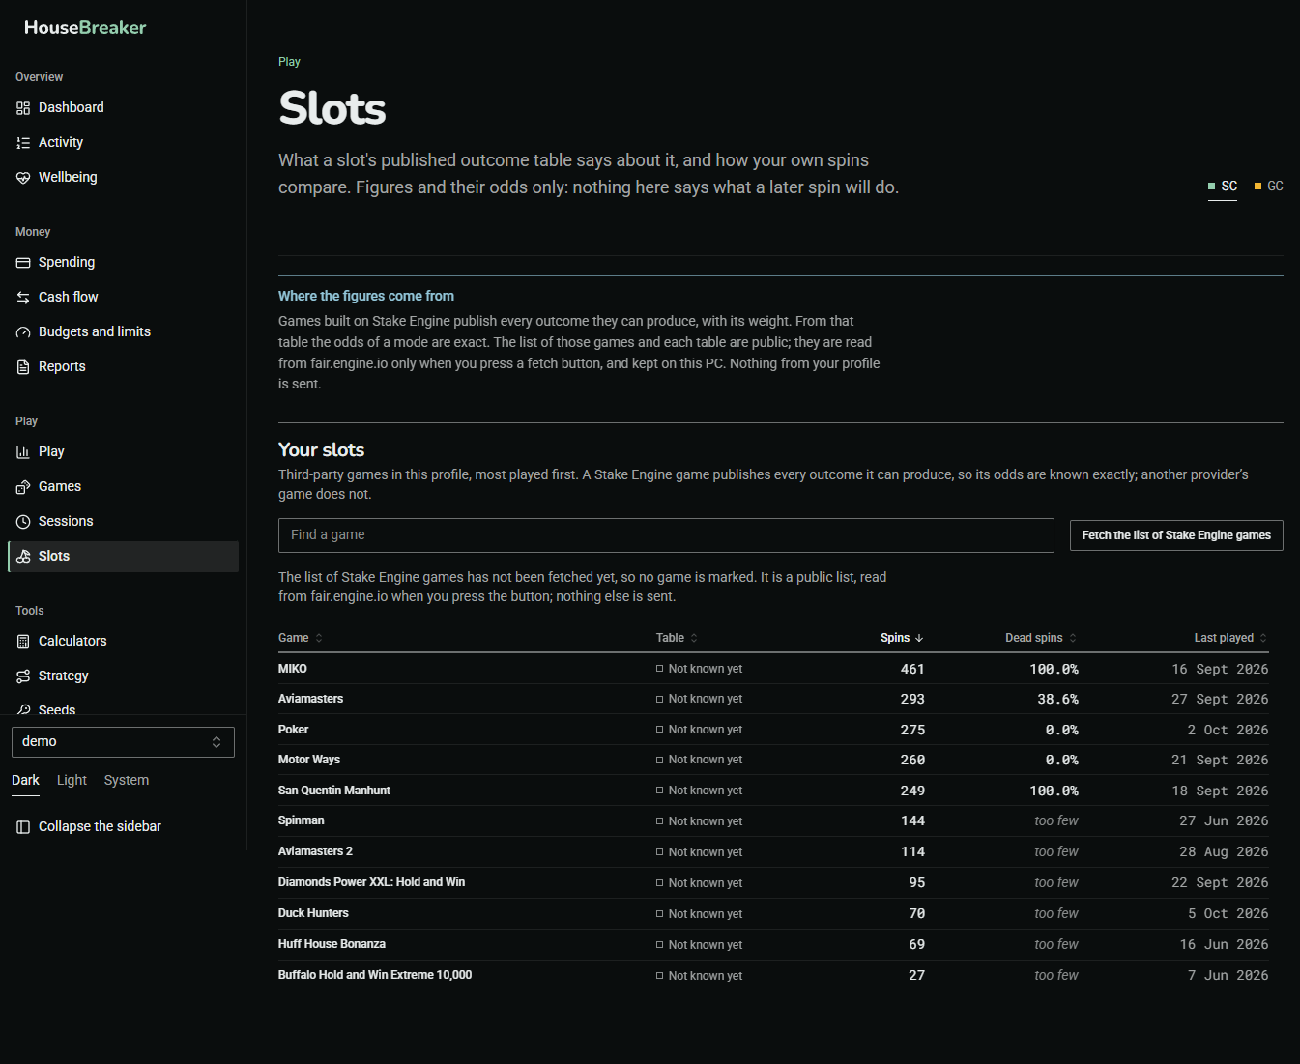The image size is (1300, 1064).
Task: Click the Collapse the sidebar icon
Action: pyautogui.click(x=23, y=827)
